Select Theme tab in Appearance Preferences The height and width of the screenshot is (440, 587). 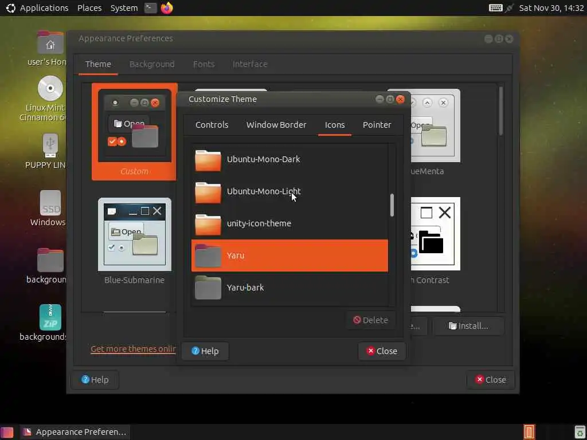click(x=98, y=64)
